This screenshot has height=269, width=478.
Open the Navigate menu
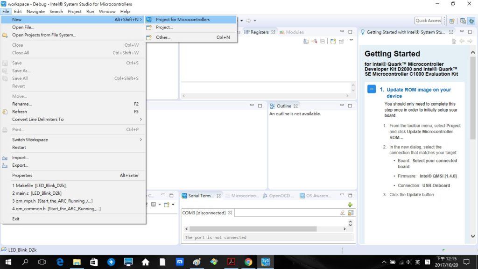click(x=35, y=12)
